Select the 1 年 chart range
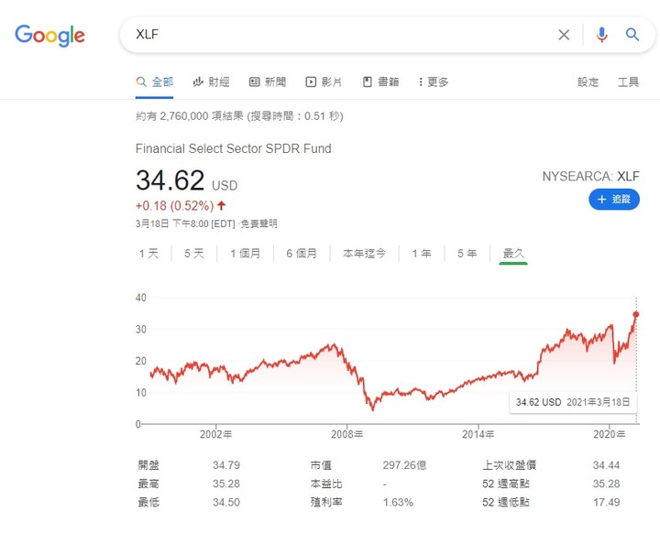Viewport: 660px width, 533px height. (x=422, y=254)
